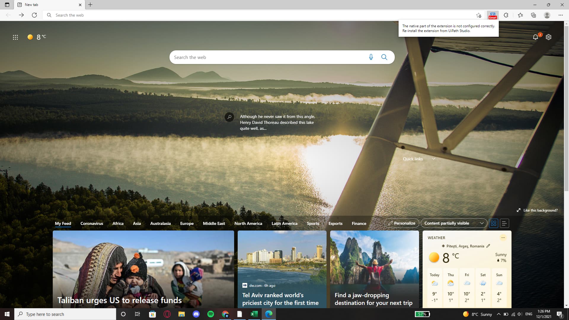Click Sat forecast in weather card

pyautogui.click(x=483, y=288)
